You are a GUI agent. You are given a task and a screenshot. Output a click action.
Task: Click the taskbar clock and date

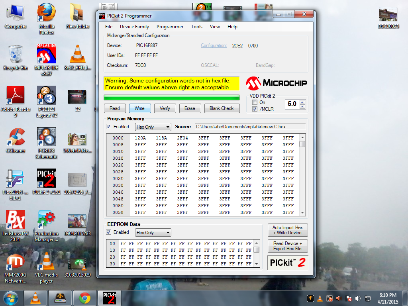(388, 298)
